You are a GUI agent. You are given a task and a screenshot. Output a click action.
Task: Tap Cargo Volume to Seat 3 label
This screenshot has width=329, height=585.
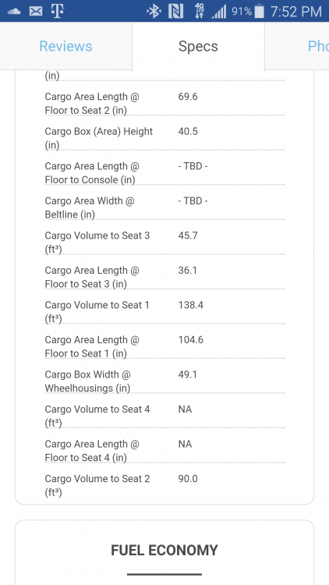coord(97,242)
